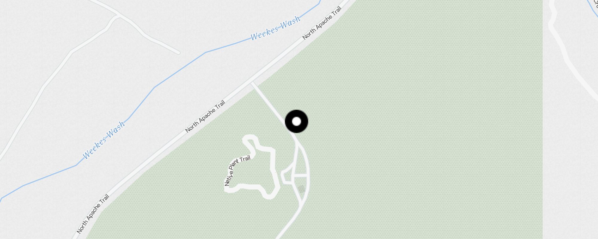Click the Weekes Wash label nearest the road junction
The width and height of the screenshot is (598, 239).
(275, 28)
